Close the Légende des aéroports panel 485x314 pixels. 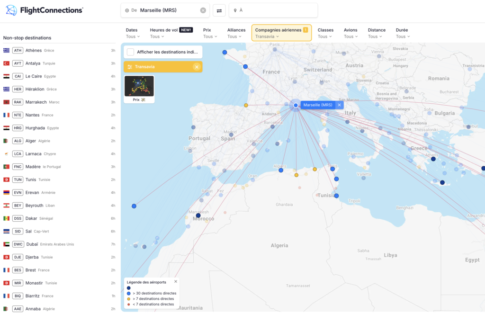[176, 281]
